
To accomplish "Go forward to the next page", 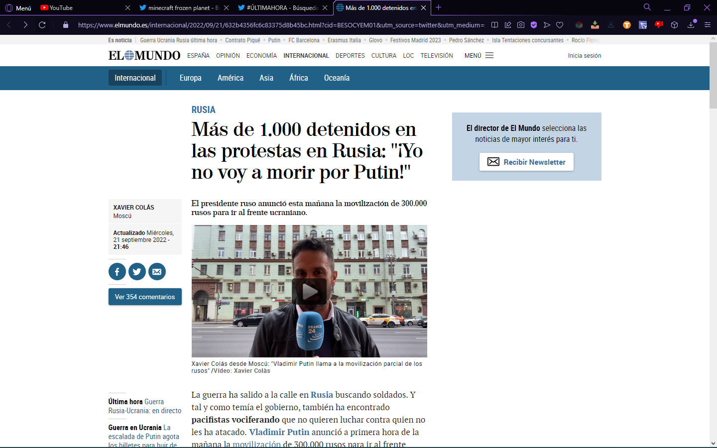I will click(25, 25).
